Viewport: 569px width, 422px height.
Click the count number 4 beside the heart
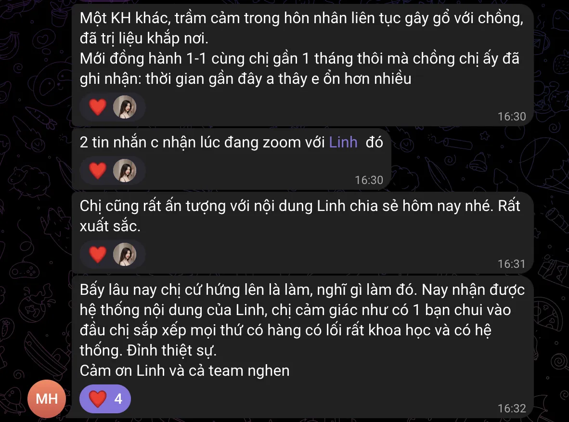point(118,399)
